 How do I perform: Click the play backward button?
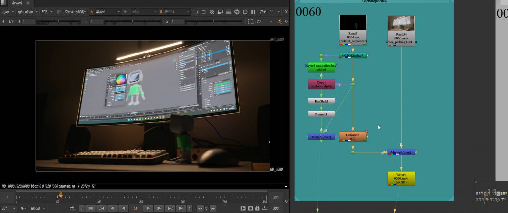pyautogui.click(x=124, y=208)
